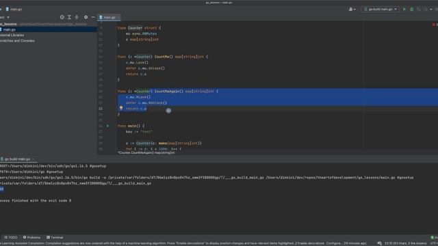Click line number 23 in the gutter
Screen dimensions: 438x246
tap(101, 109)
